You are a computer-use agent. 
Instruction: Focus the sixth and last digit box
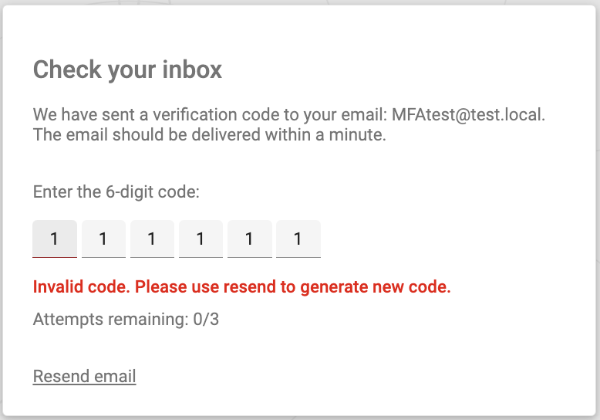[298, 239]
